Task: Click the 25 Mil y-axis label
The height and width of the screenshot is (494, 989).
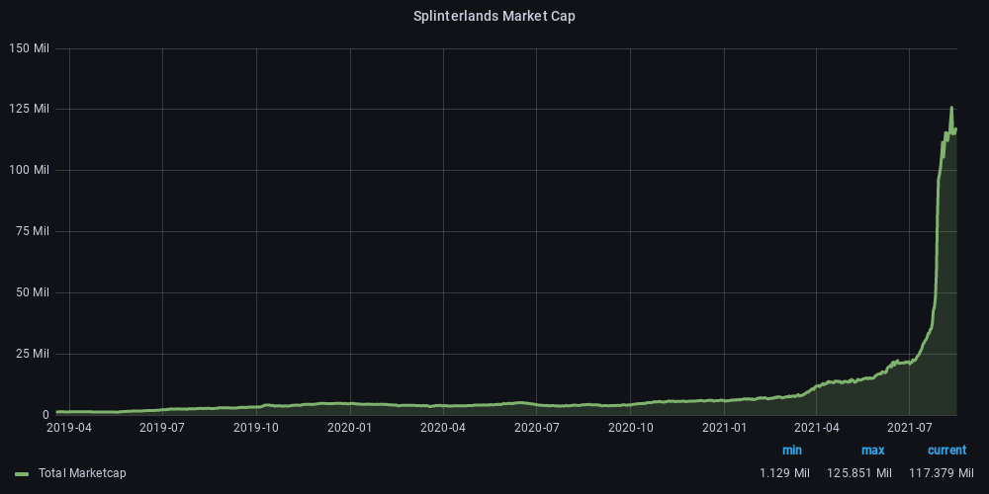Action: (x=33, y=354)
